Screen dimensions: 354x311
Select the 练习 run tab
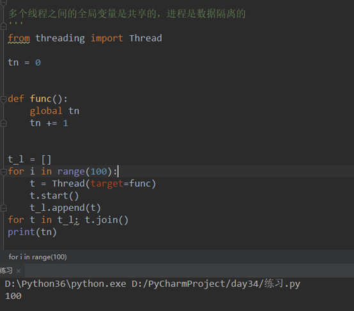[x=6, y=271]
